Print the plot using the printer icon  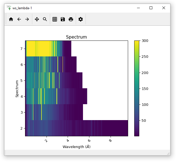tap(71, 19)
